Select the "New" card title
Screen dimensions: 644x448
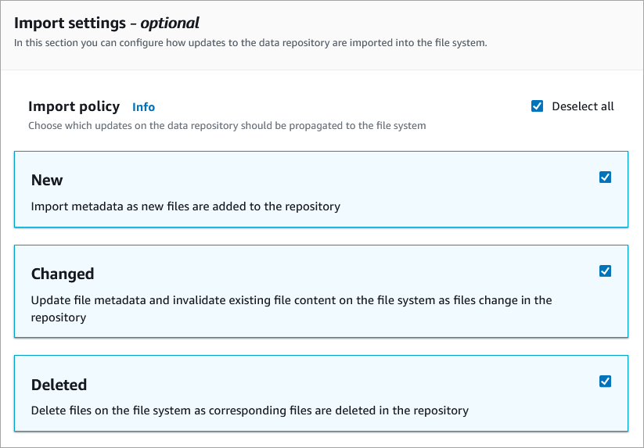click(x=47, y=180)
